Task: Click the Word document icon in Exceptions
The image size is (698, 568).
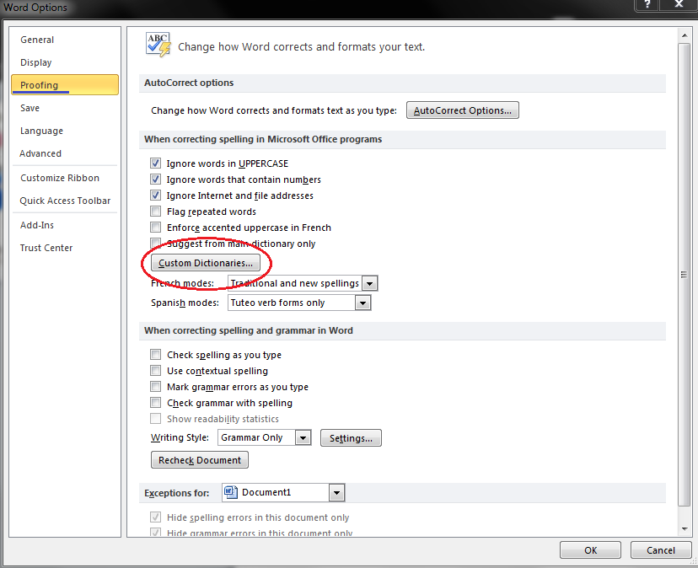Action: pos(231,492)
